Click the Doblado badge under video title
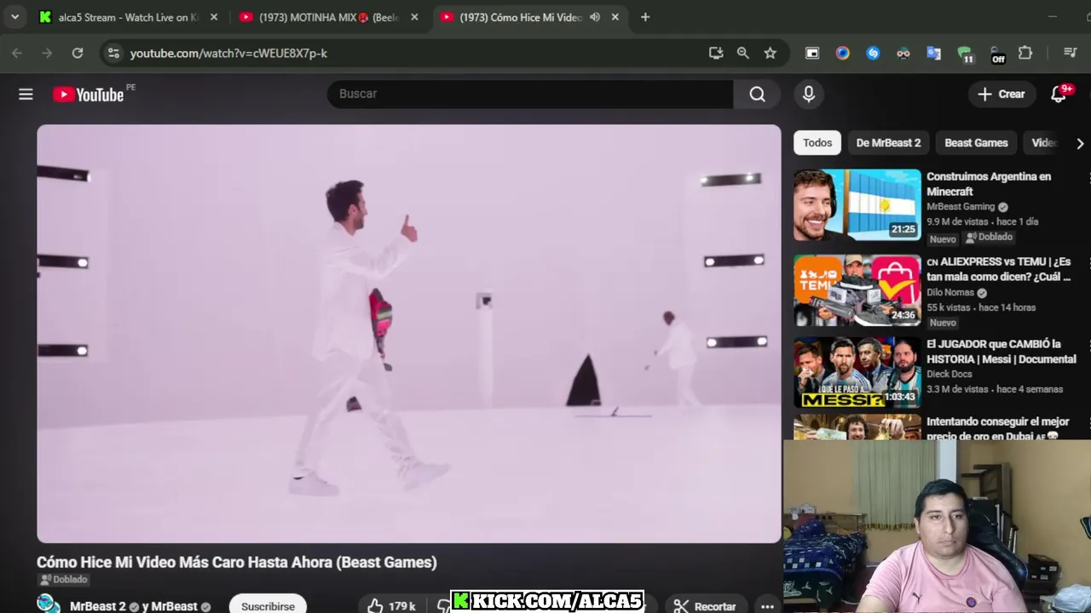This screenshot has height=613, width=1091. [63, 580]
